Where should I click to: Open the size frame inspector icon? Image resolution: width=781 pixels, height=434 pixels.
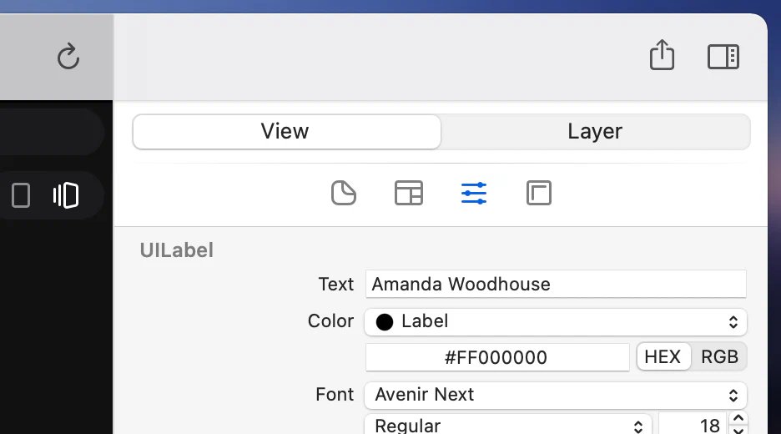pyautogui.click(x=539, y=193)
